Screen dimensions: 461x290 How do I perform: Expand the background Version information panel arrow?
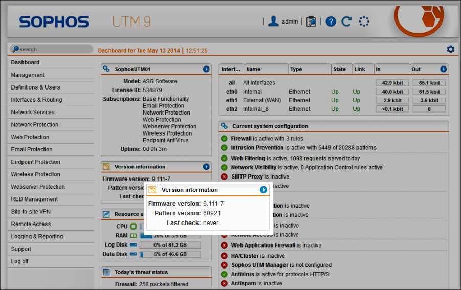click(x=206, y=167)
